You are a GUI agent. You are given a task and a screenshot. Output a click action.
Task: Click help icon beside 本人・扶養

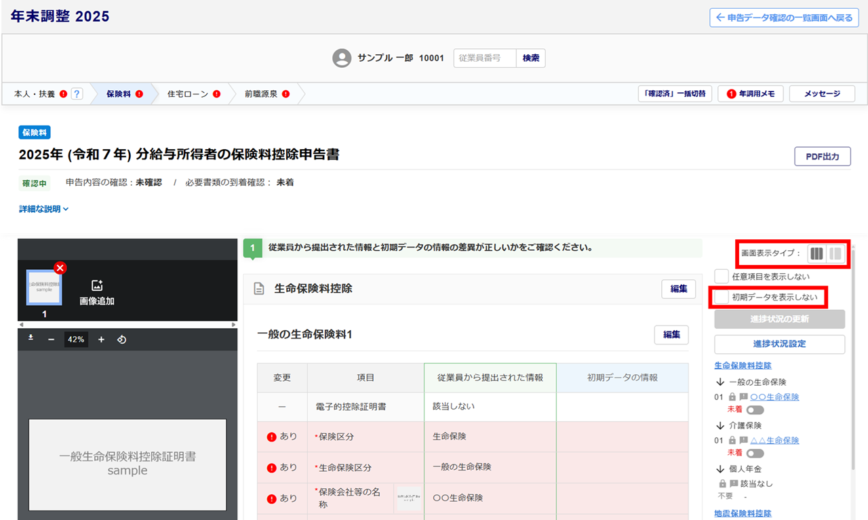point(77,94)
